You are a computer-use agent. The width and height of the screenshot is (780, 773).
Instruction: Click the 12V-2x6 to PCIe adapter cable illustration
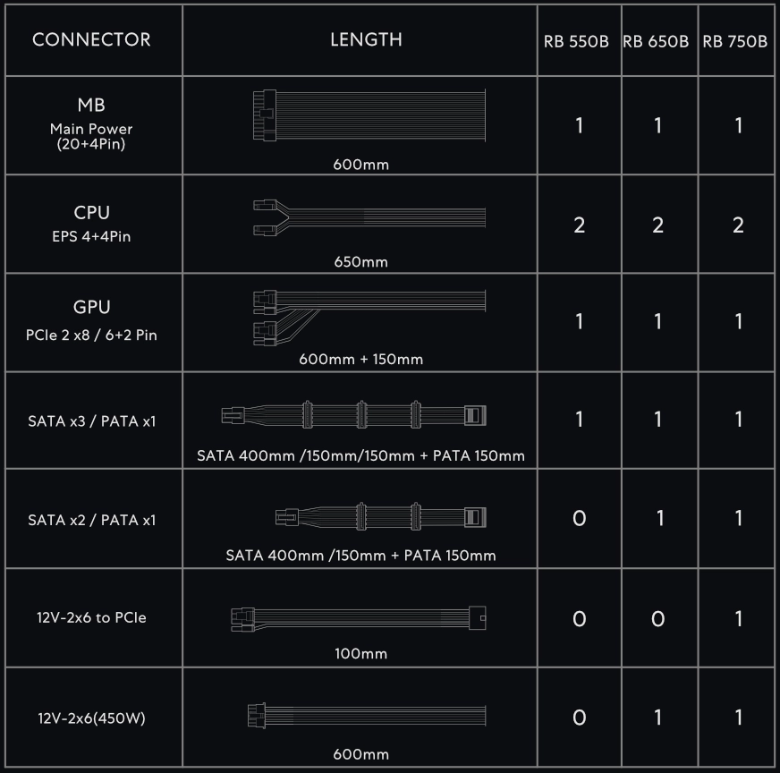point(358,616)
